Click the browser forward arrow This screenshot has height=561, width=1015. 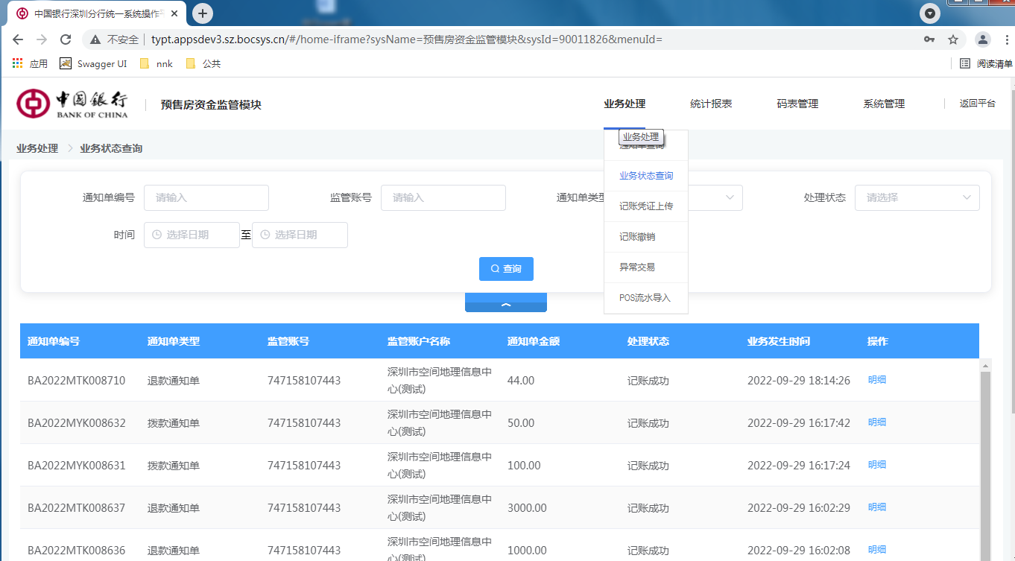pyautogui.click(x=42, y=39)
